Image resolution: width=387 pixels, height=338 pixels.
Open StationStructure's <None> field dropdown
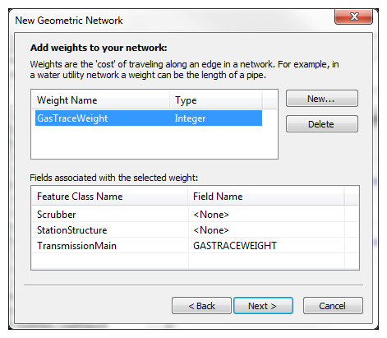266,230
